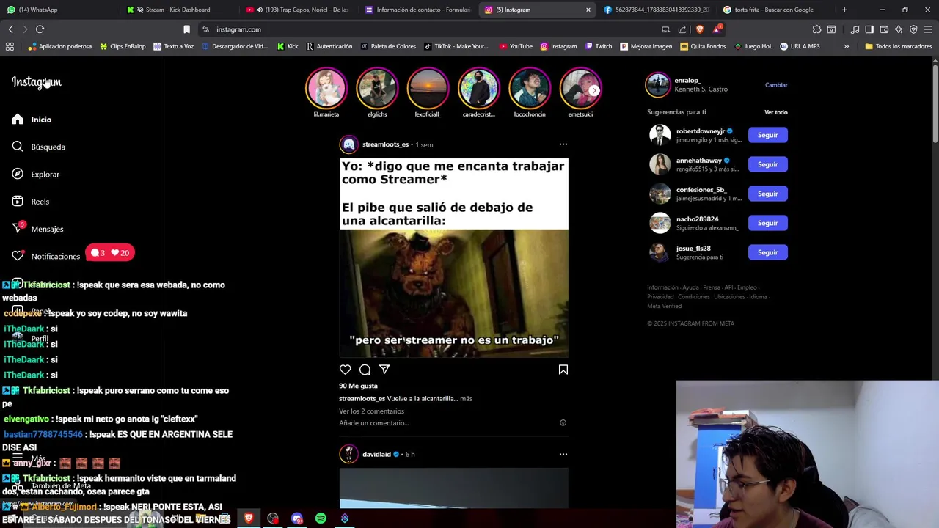
Task: Follow josue_fls28 with Seguir button
Action: (767, 252)
